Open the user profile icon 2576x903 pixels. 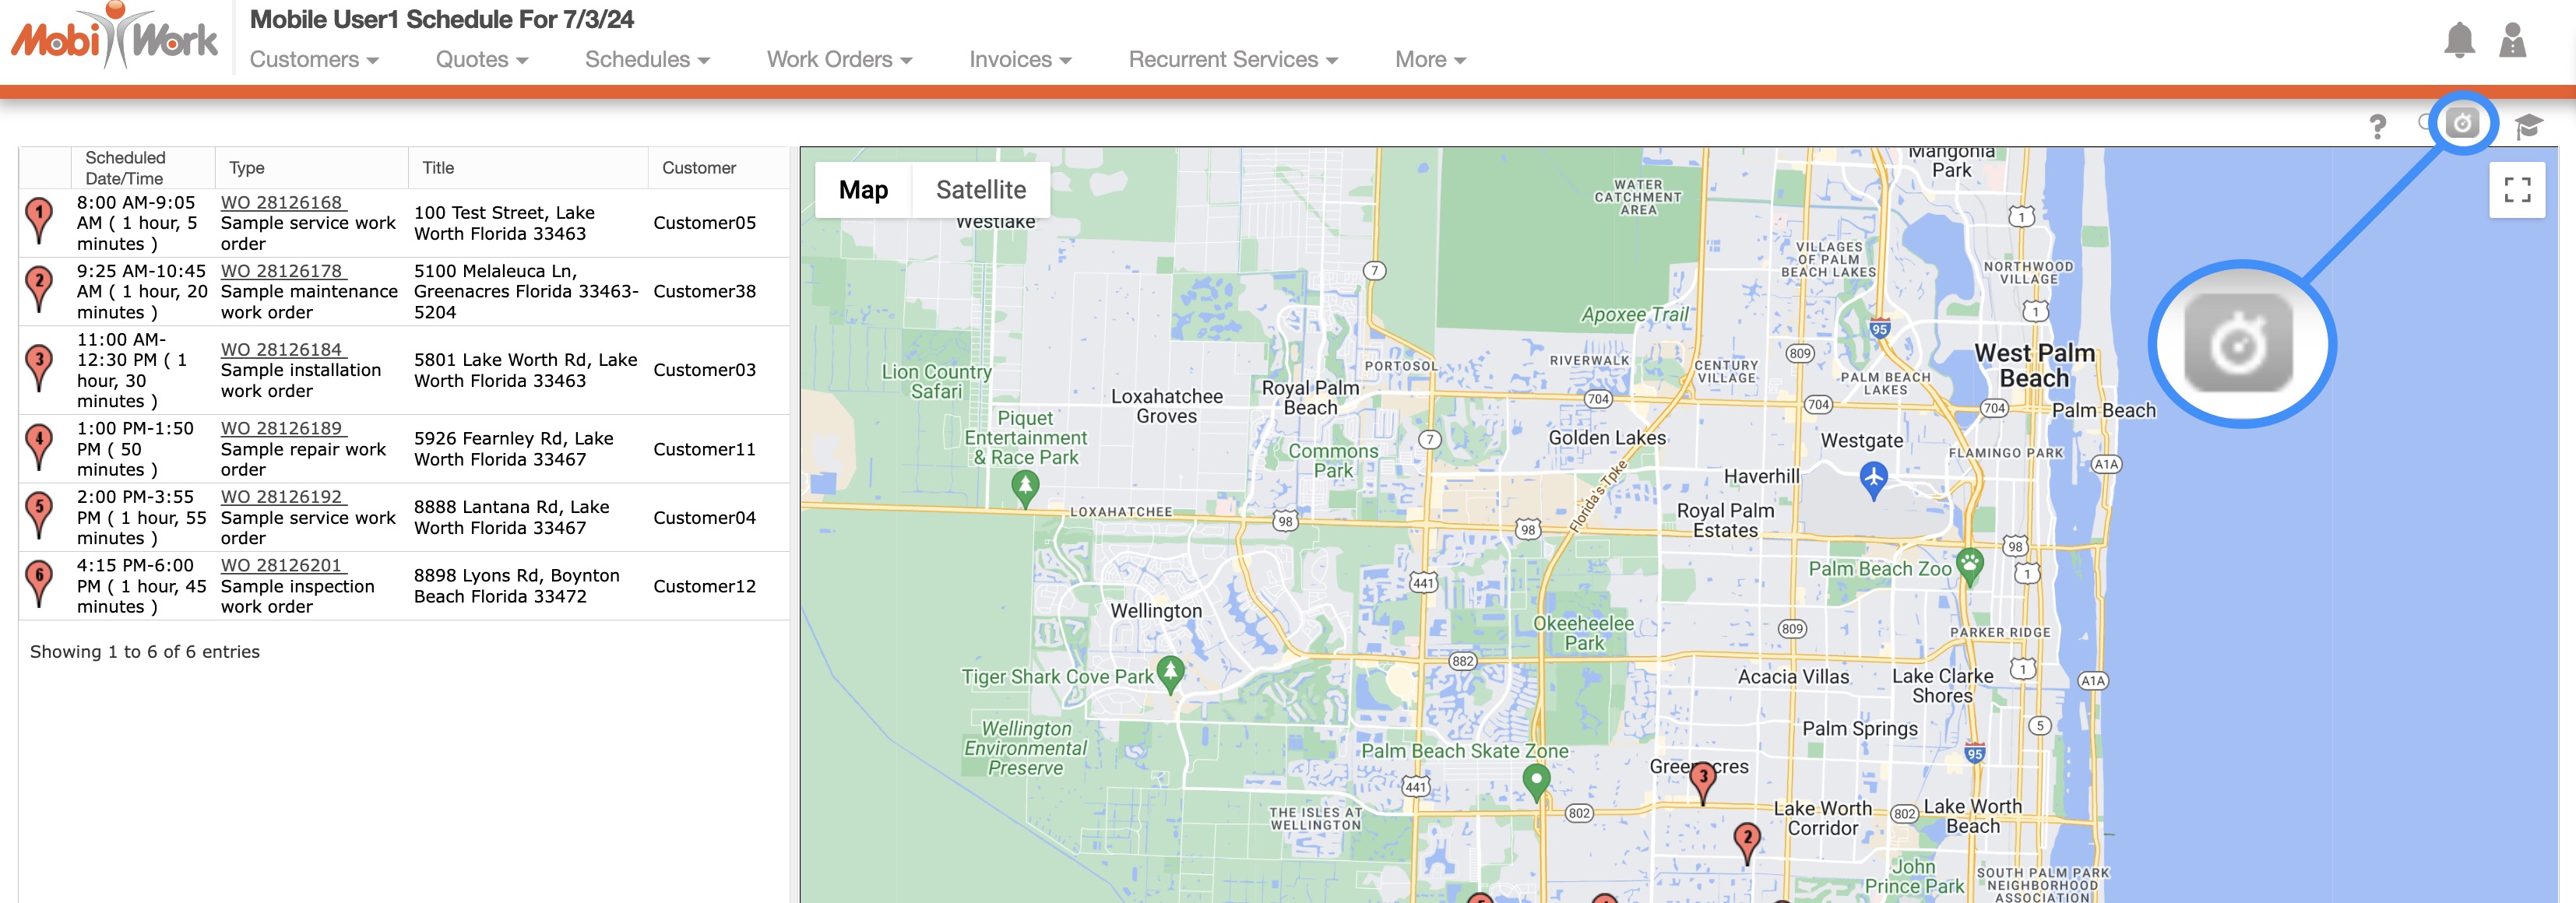[x=2512, y=41]
